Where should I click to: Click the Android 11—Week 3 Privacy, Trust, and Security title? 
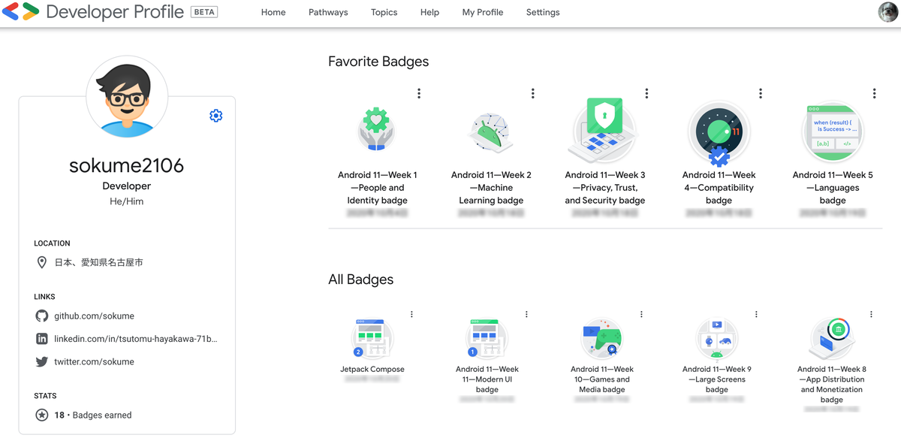coord(605,188)
